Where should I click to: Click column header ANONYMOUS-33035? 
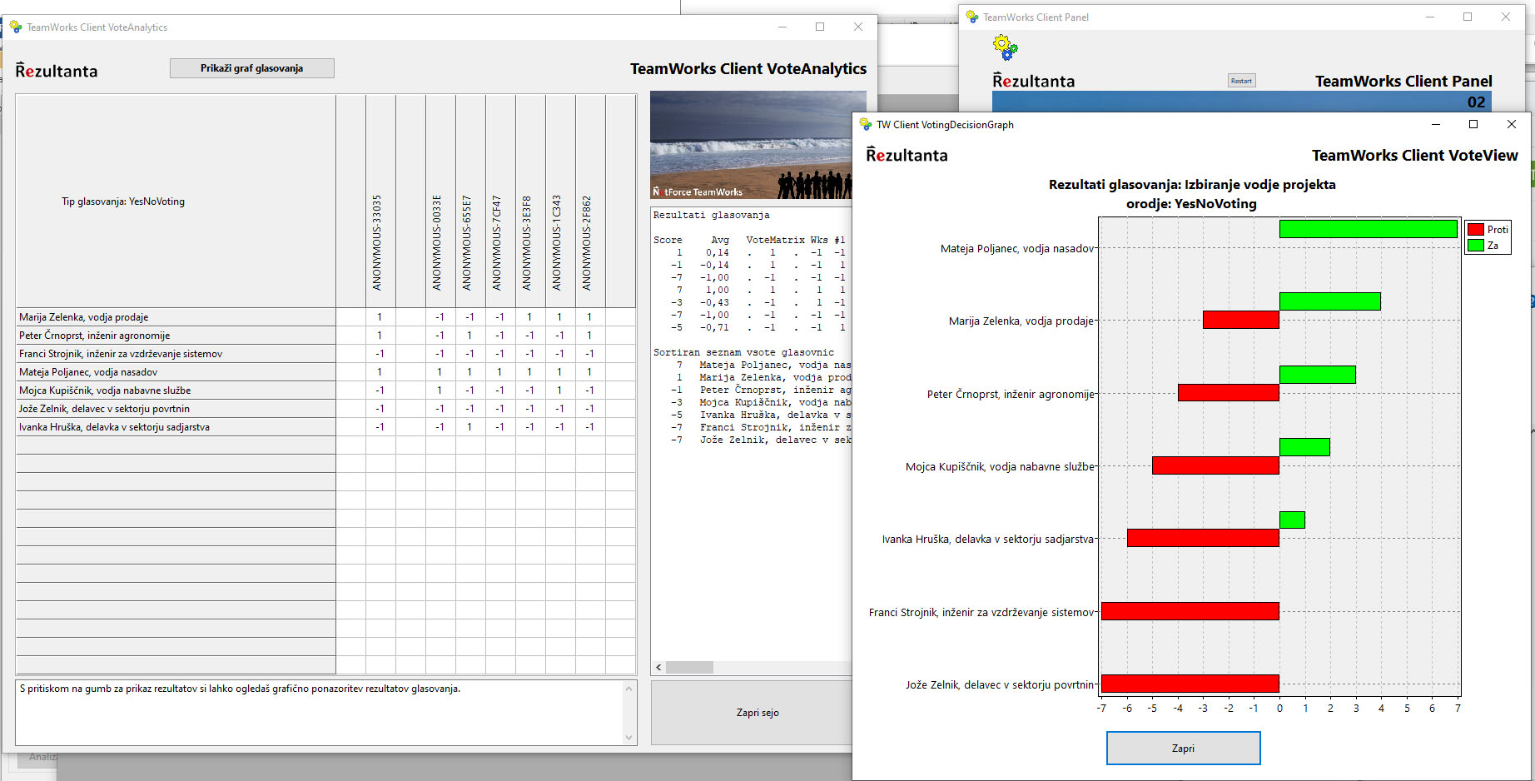pos(380,201)
